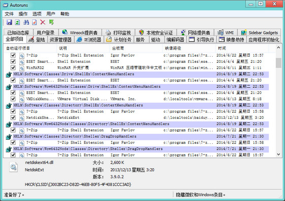Select the VMware, Inc. publisher text
Viewport: 285px width, 201px height.
[x=123, y=99]
